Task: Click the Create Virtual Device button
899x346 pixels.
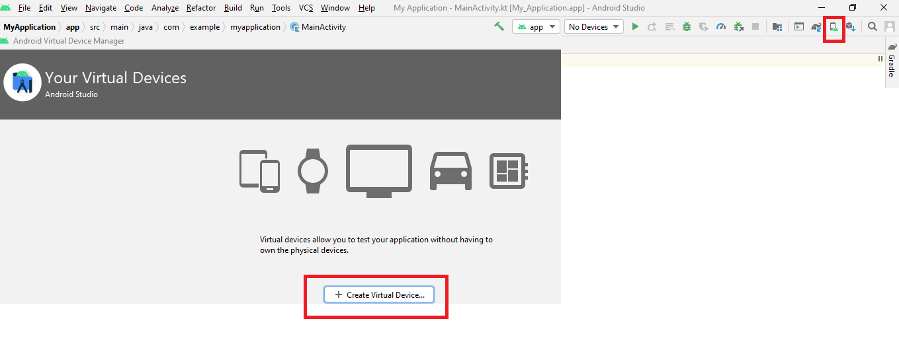Action: coord(379,295)
